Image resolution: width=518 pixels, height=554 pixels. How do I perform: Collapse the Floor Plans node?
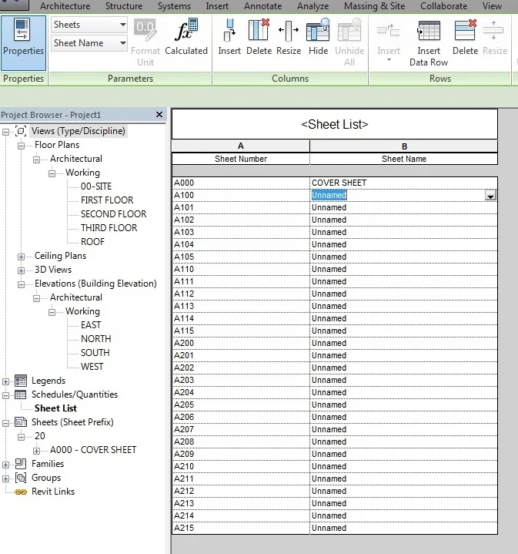22,146
